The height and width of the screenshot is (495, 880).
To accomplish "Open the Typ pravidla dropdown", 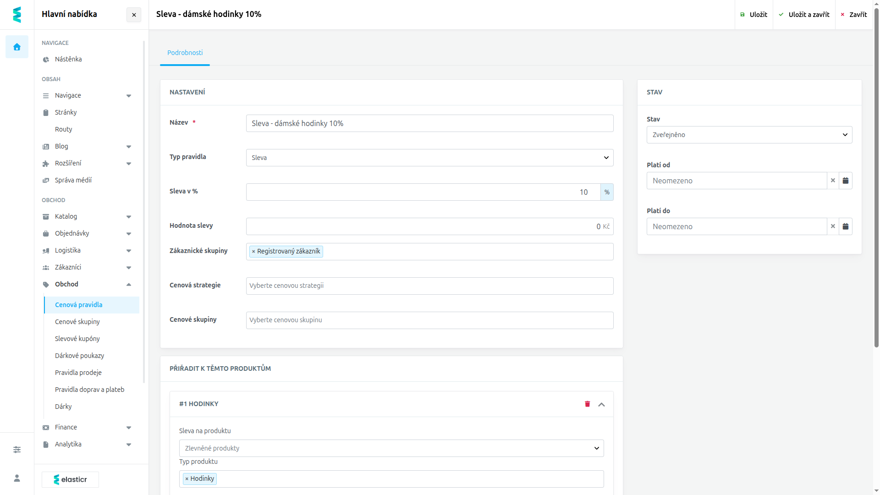I will (429, 158).
